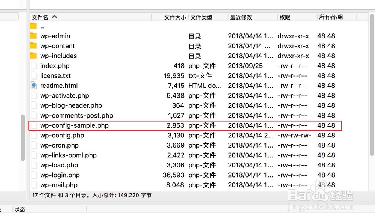Click the file icon beside license.txt
The height and width of the screenshot is (220, 375).
pyautogui.click(x=34, y=75)
